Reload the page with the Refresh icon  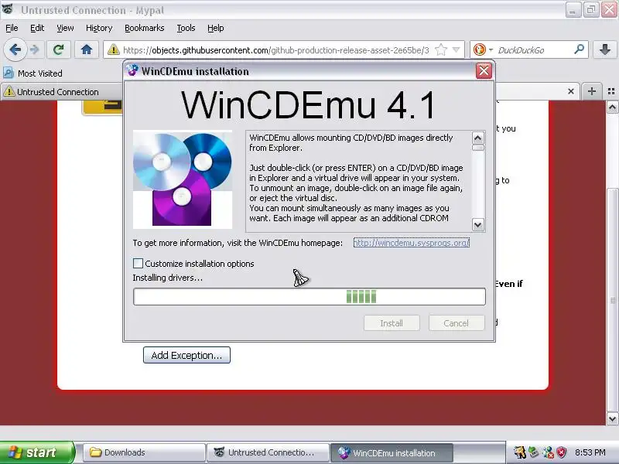tap(59, 49)
